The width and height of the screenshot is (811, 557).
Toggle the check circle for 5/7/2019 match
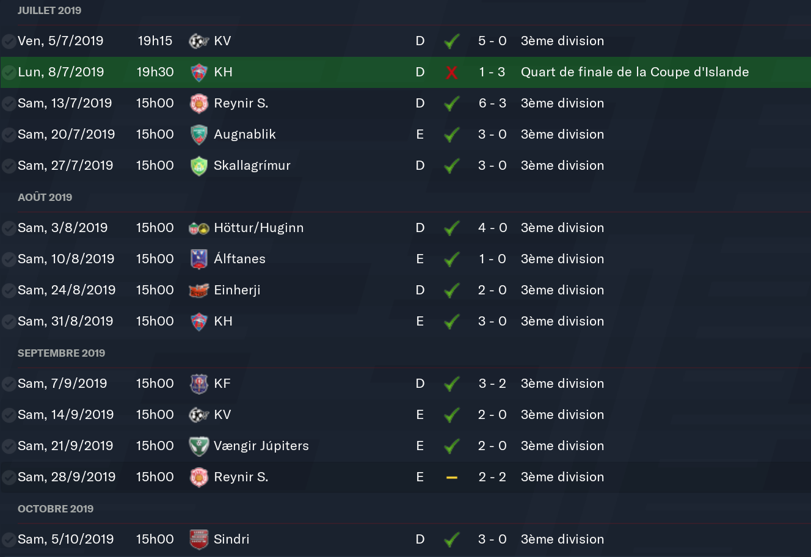pyautogui.click(x=9, y=42)
